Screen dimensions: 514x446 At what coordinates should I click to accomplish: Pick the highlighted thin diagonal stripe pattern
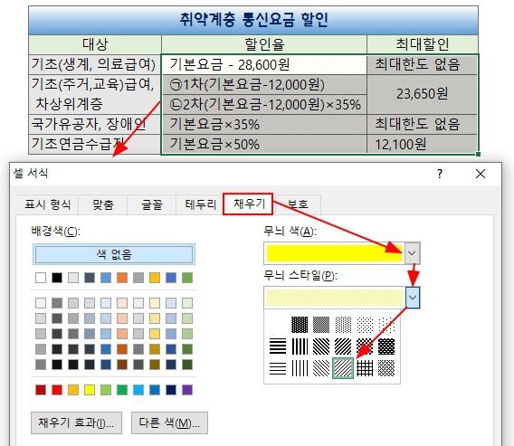point(343,368)
